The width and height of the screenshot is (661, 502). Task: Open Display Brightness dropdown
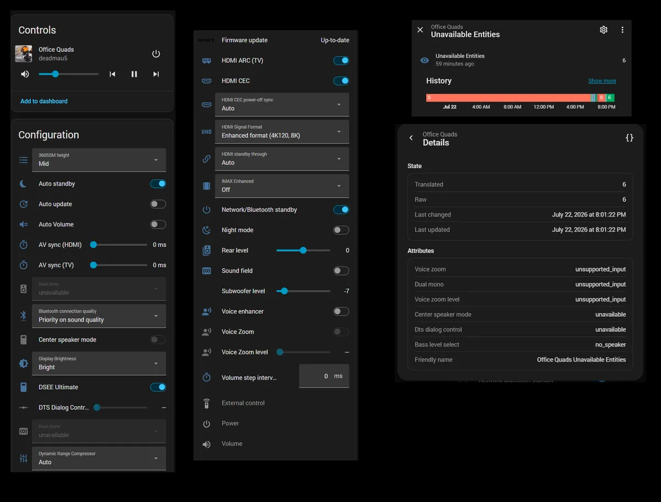pyautogui.click(x=99, y=363)
